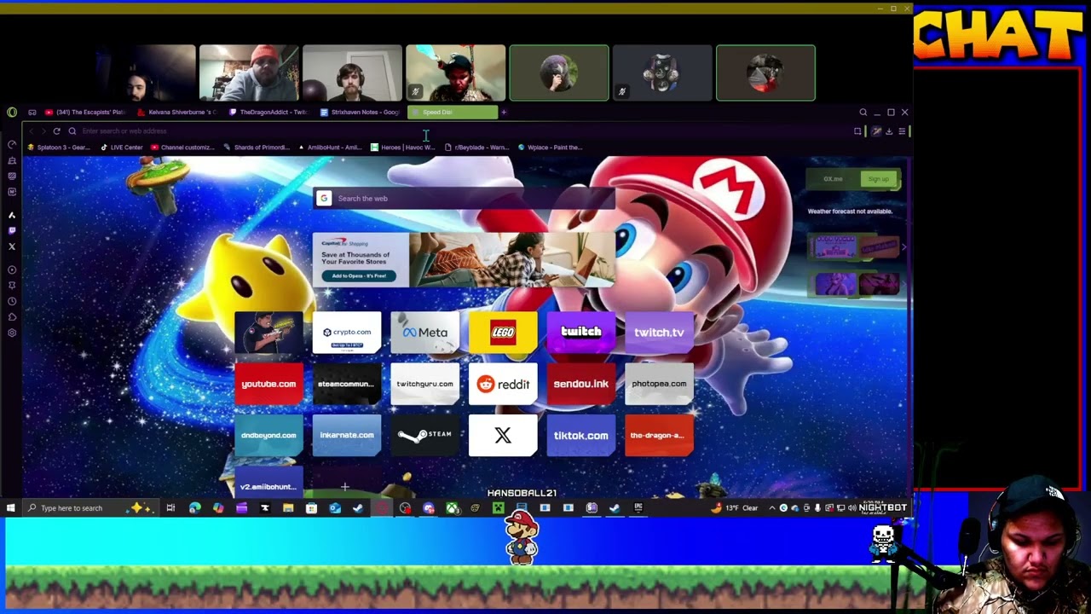Switch to Kelvana Shiverburne tab
The image size is (1091, 614).
click(x=177, y=112)
